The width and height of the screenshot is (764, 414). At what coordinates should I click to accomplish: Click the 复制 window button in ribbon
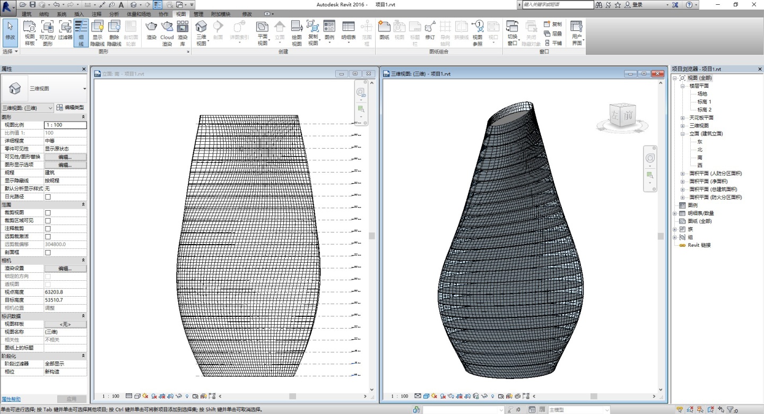(553, 24)
